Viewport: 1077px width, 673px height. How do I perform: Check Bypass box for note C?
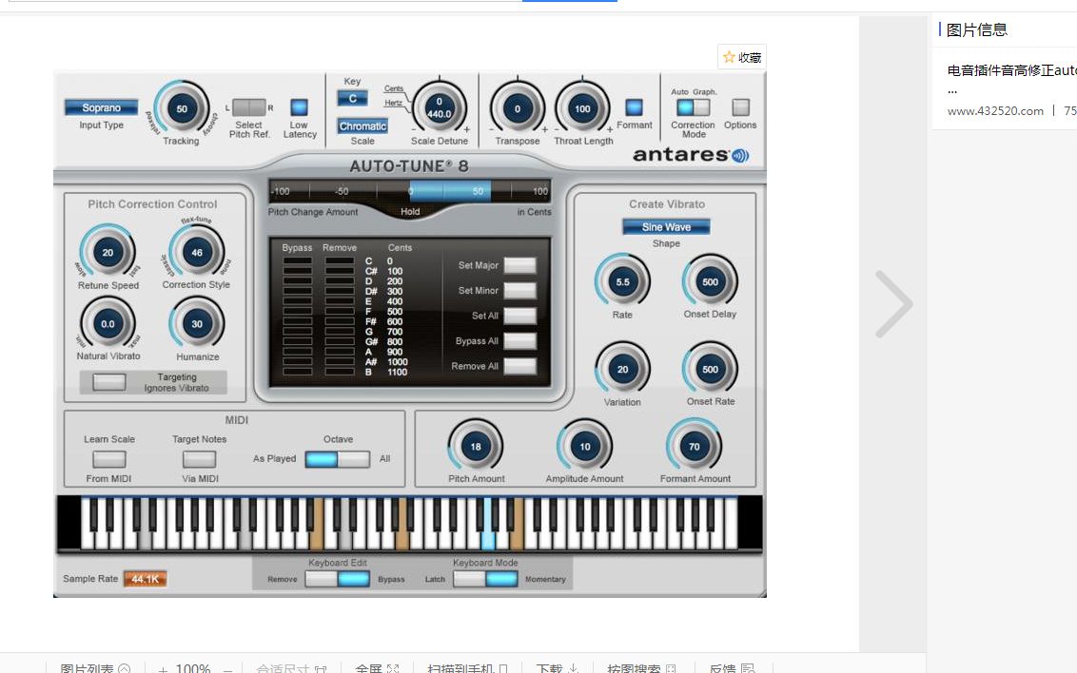pyautogui.click(x=298, y=261)
